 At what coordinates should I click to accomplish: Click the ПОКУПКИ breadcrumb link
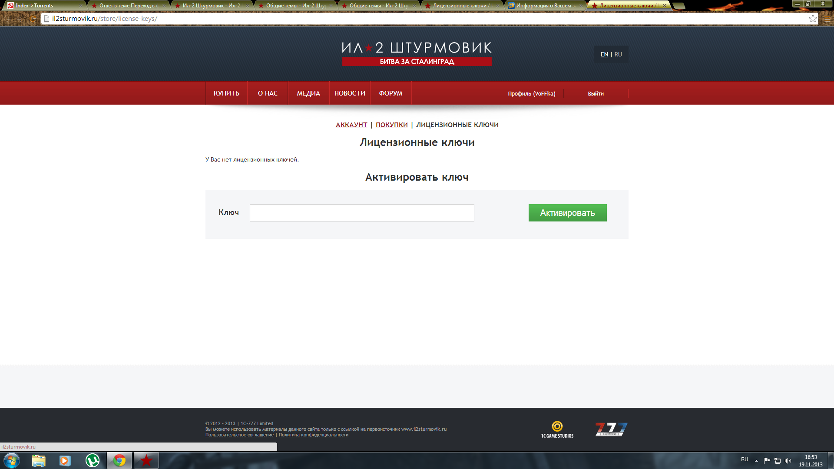391,125
